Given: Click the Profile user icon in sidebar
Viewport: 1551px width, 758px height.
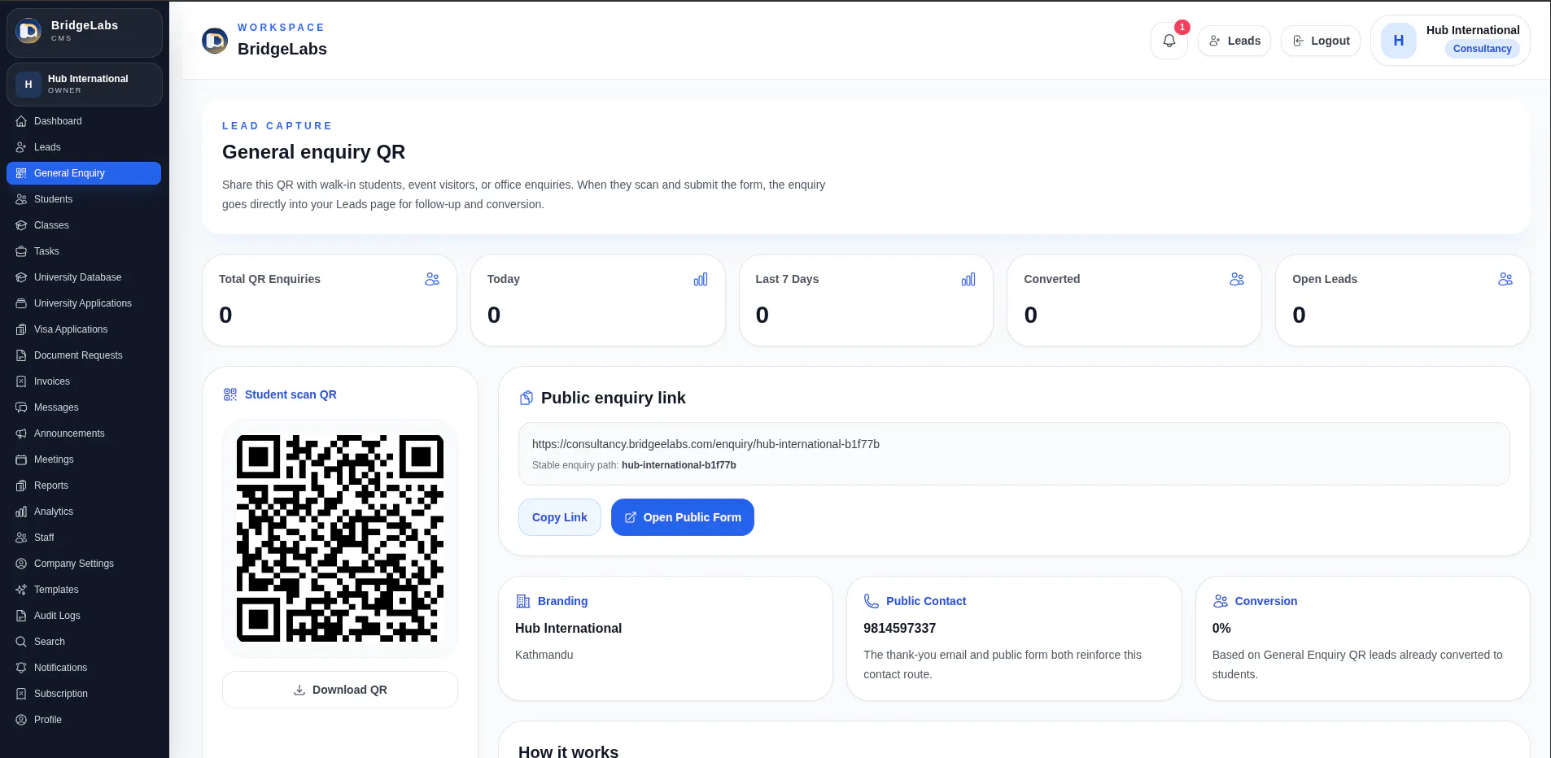Looking at the screenshot, I should coord(21,720).
